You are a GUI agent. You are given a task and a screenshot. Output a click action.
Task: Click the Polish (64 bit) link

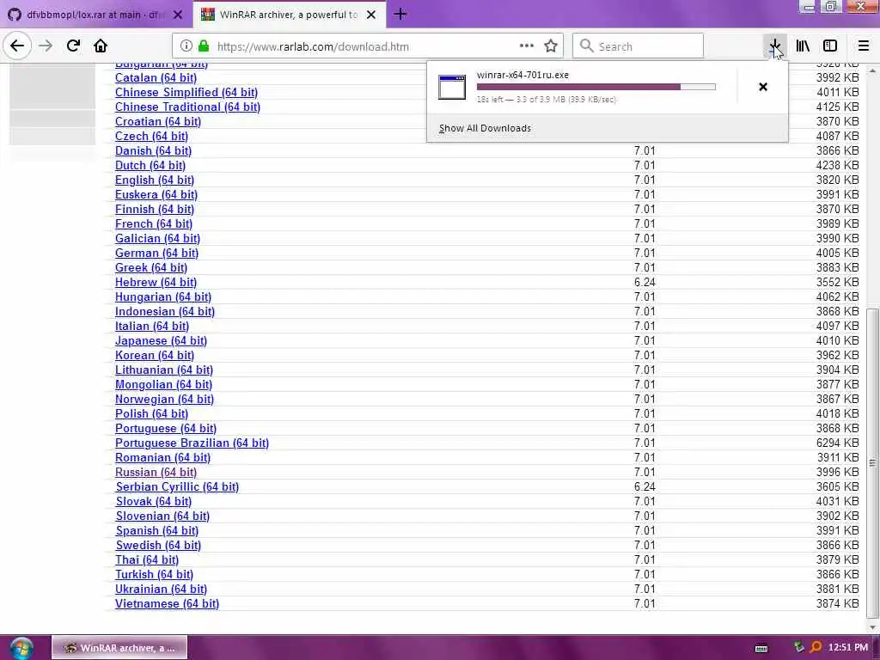tap(151, 413)
